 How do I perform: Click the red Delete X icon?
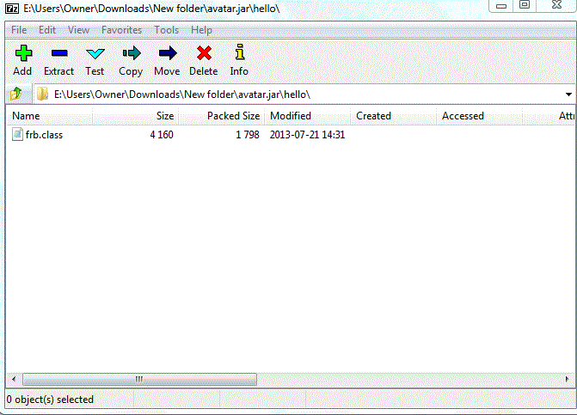click(204, 53)
